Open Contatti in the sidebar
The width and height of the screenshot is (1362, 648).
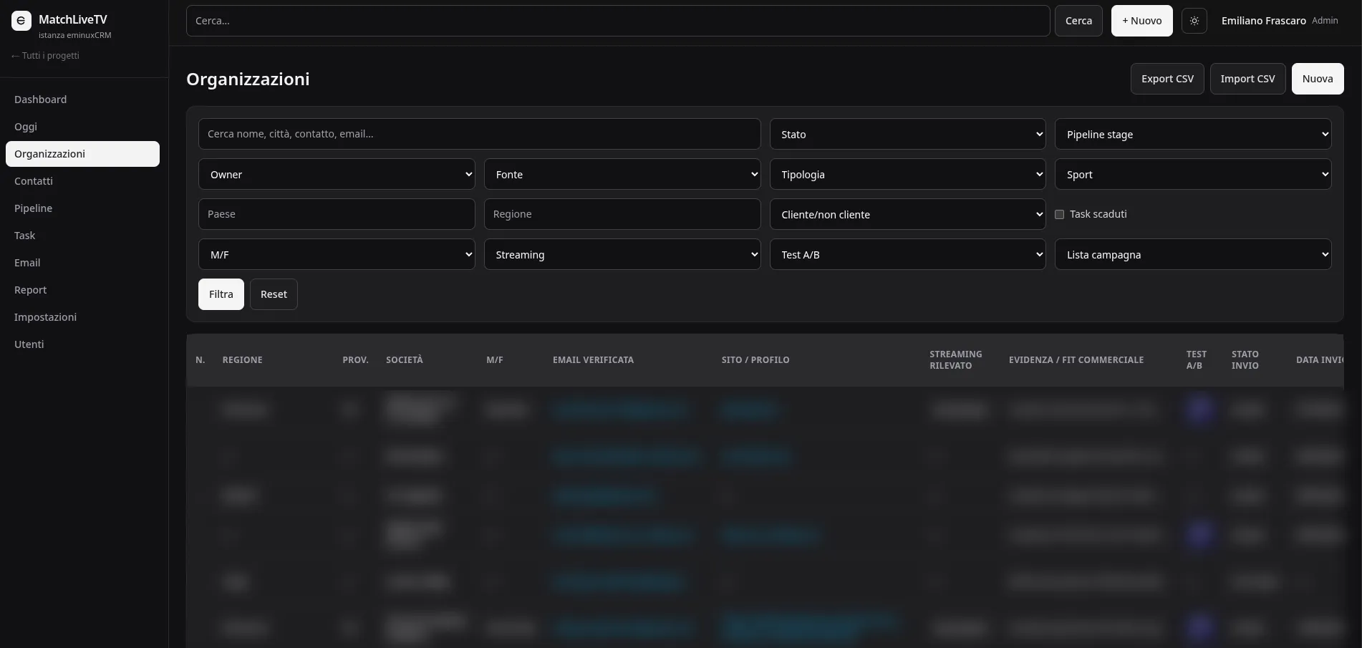coord(82,181)
